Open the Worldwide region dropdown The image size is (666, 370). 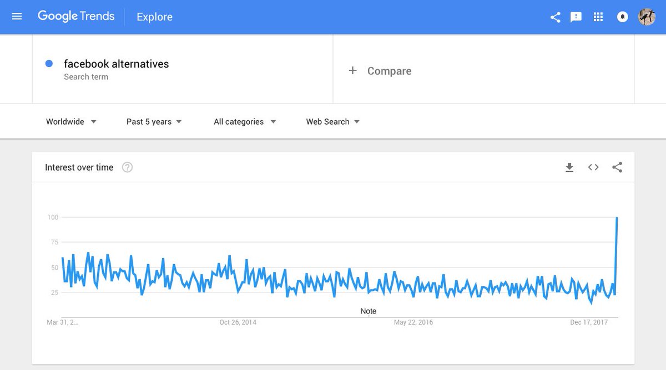[x=71, y=121]
